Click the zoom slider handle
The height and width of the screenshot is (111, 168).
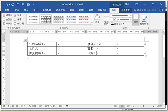pyautogui.click(x=144, y=106)
